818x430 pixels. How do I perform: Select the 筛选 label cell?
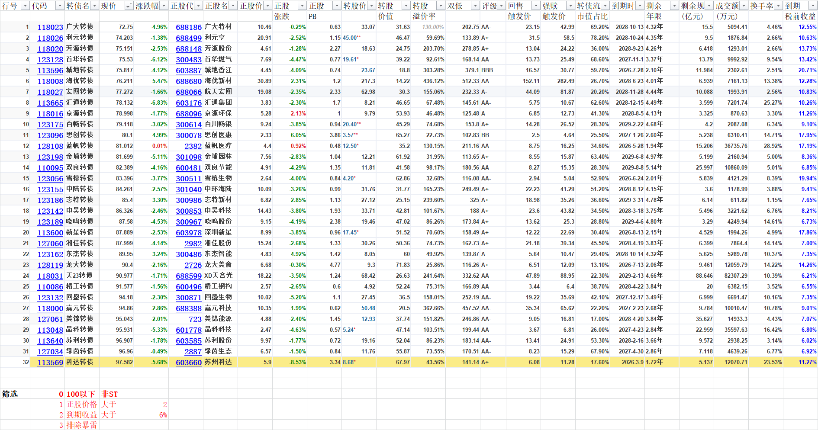point(10,394)
